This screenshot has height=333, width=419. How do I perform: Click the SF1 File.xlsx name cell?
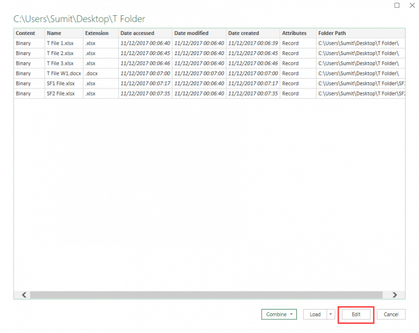pyautogui.click(x=64, y=84)
